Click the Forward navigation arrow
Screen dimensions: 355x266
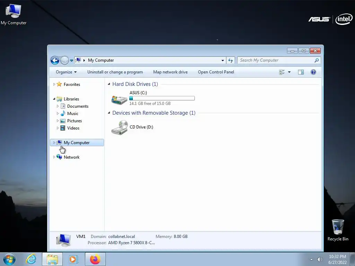[64, 60]
